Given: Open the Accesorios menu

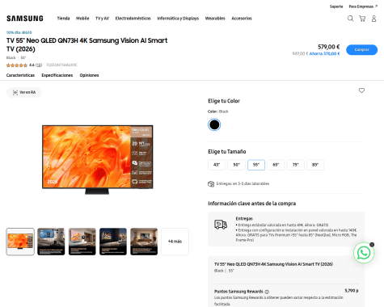Looking at the screenshot, I should (x=242, y=19).
